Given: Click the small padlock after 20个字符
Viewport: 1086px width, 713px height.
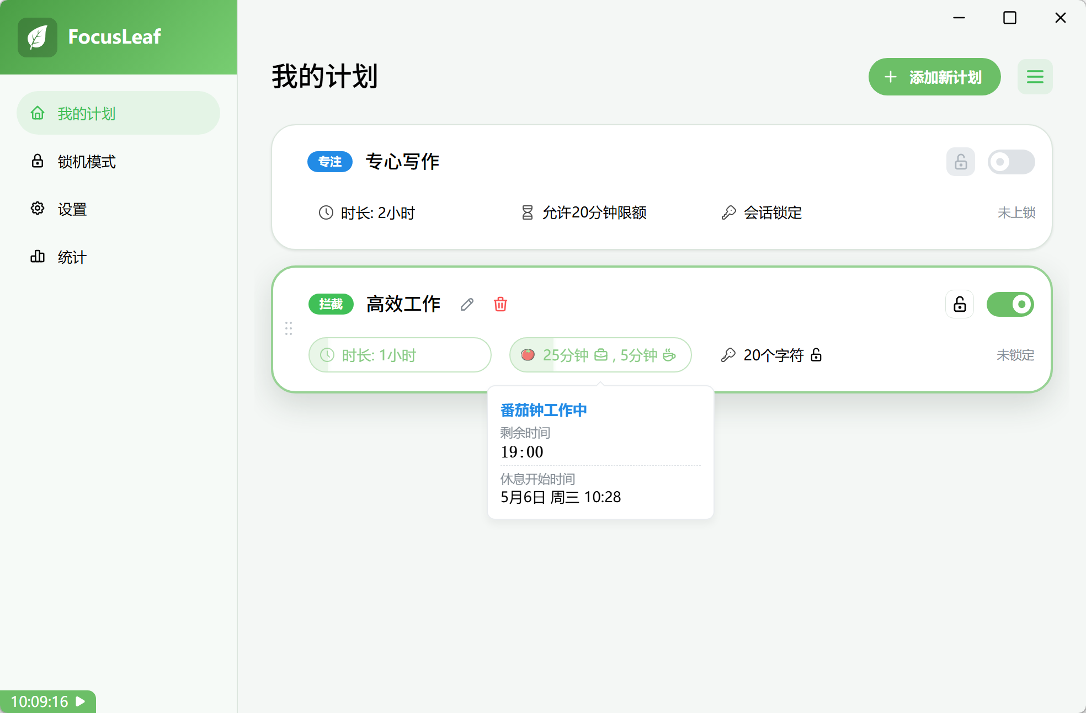Looking at the screenshot, I should pos(816,355).
